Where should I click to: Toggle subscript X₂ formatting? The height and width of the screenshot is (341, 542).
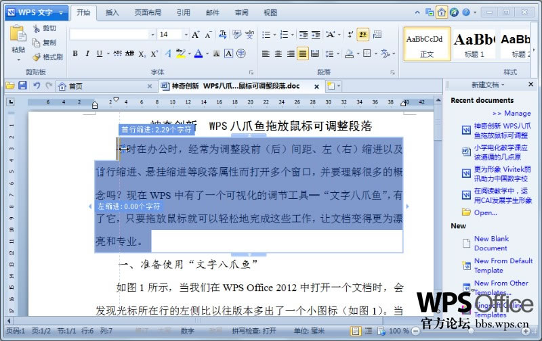click(x=142, y=53)
